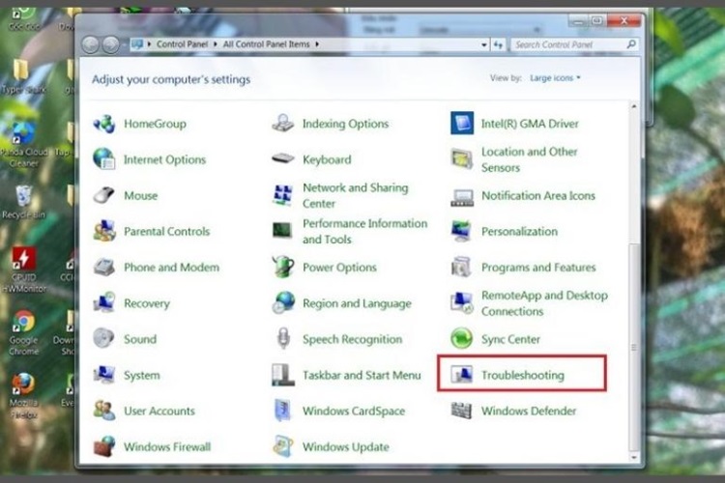Click the vertical scrollbar thumb
This screenshot has height=483, width=725.
tap(634, 347)
